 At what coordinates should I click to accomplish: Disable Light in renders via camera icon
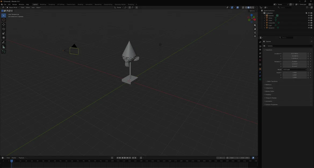(311, 25)
